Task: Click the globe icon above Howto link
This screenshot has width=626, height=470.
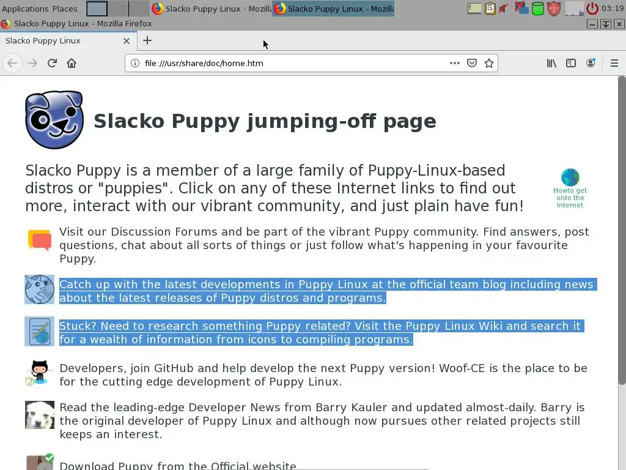Action: pos(570,177)
